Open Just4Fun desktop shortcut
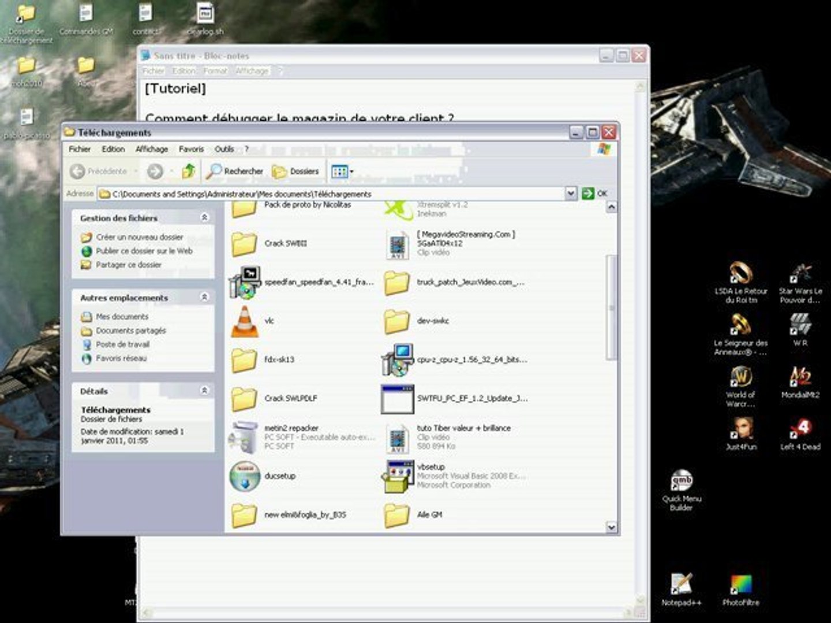Screen dimensions: 831x623 pyautogui.click(x=741, y=434)
